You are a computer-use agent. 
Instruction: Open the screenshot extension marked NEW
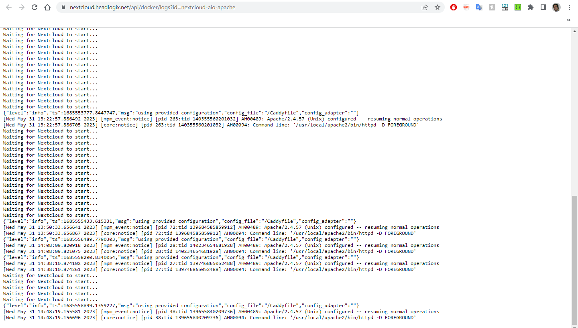coord(505,7)
